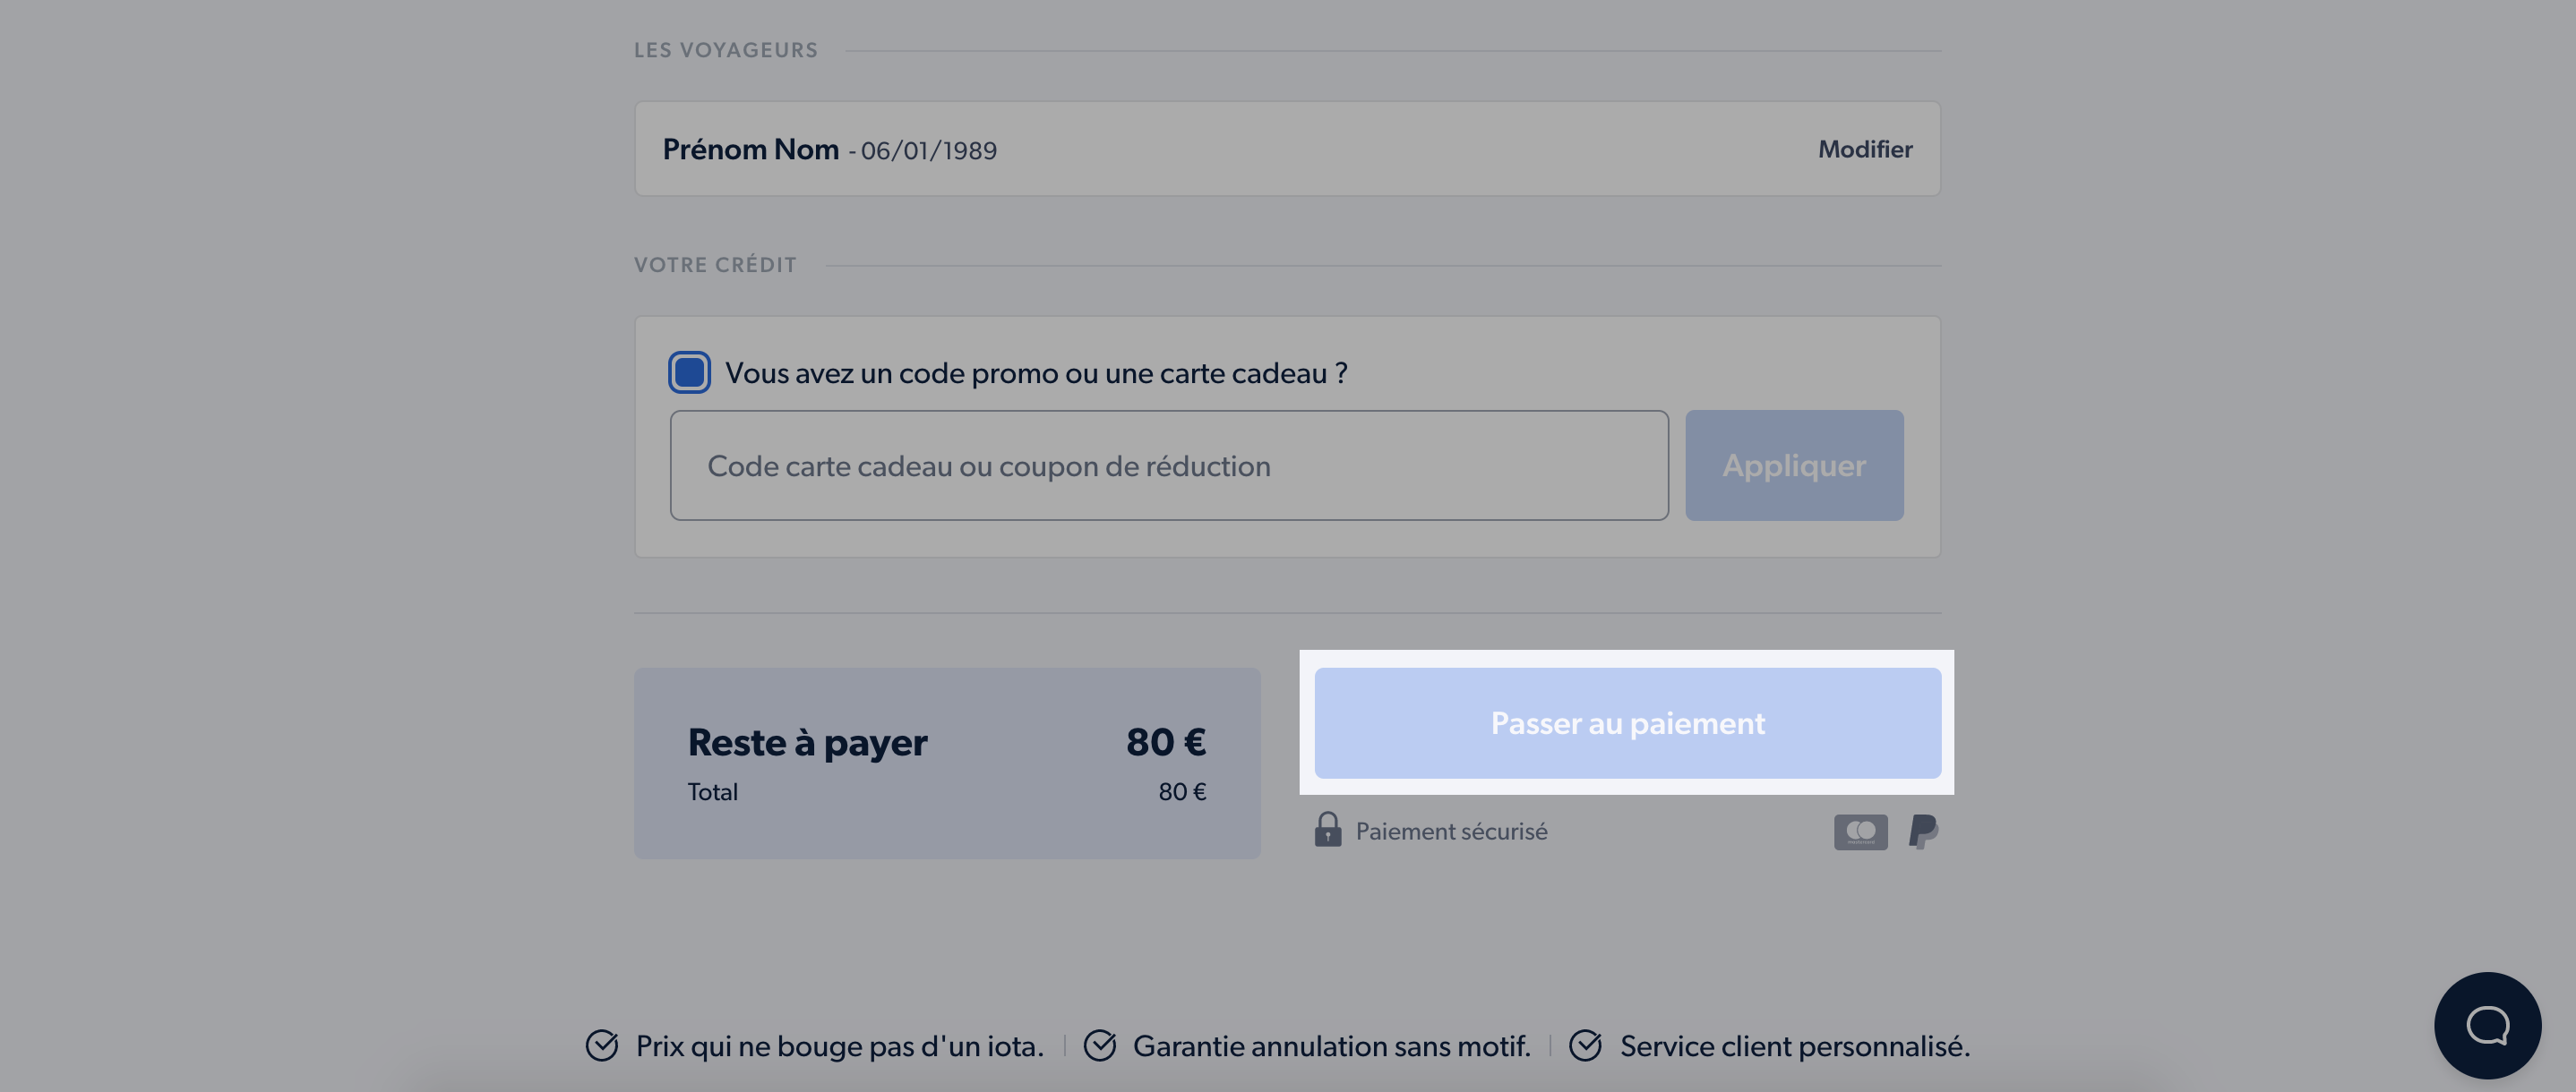2576x1092 pixels.
Task: Proceed with 'Passer au paiement' button
Action: [x=1627, y=722]
